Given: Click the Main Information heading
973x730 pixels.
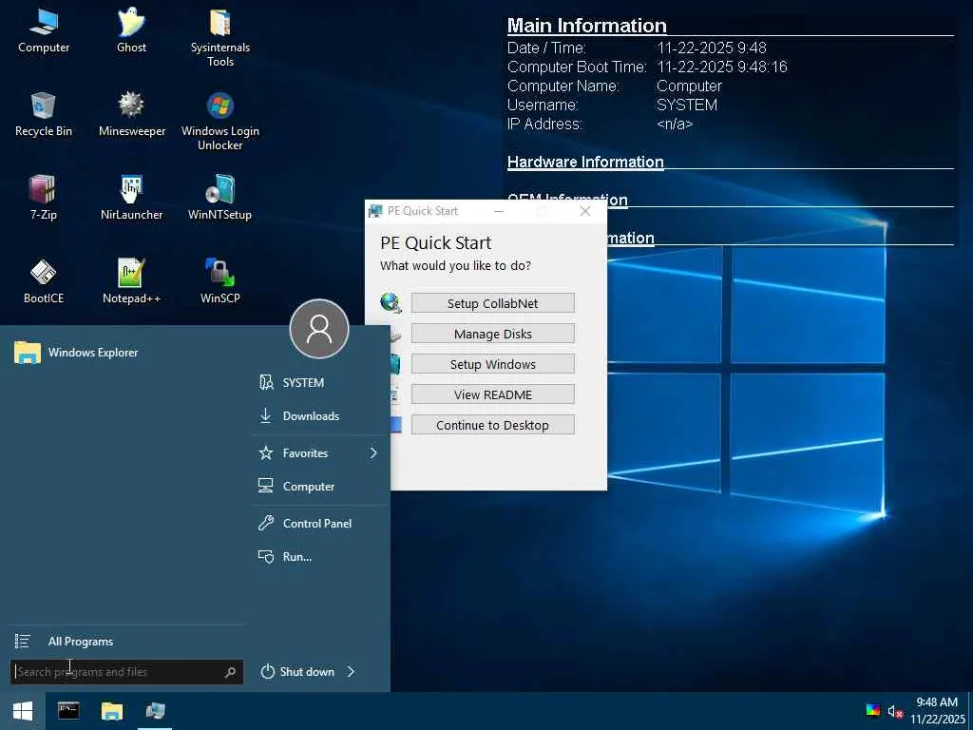Looking at the screenshot, I should click(x=586, y=26).
